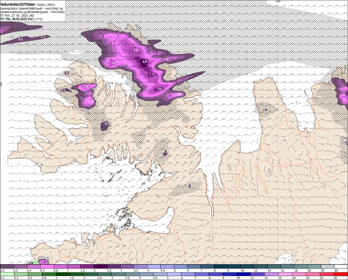Pick the dark teal 8 swatch in snow scale

(x=221, y=267)
